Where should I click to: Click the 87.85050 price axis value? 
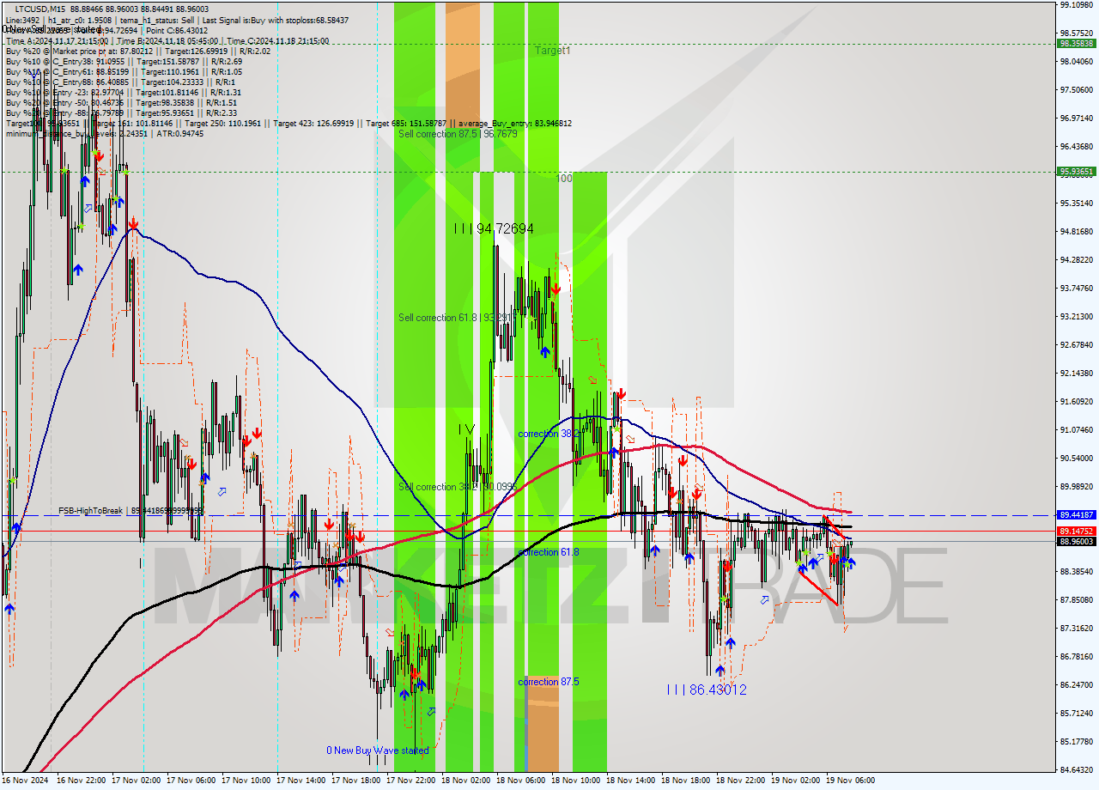point(1077,599)
